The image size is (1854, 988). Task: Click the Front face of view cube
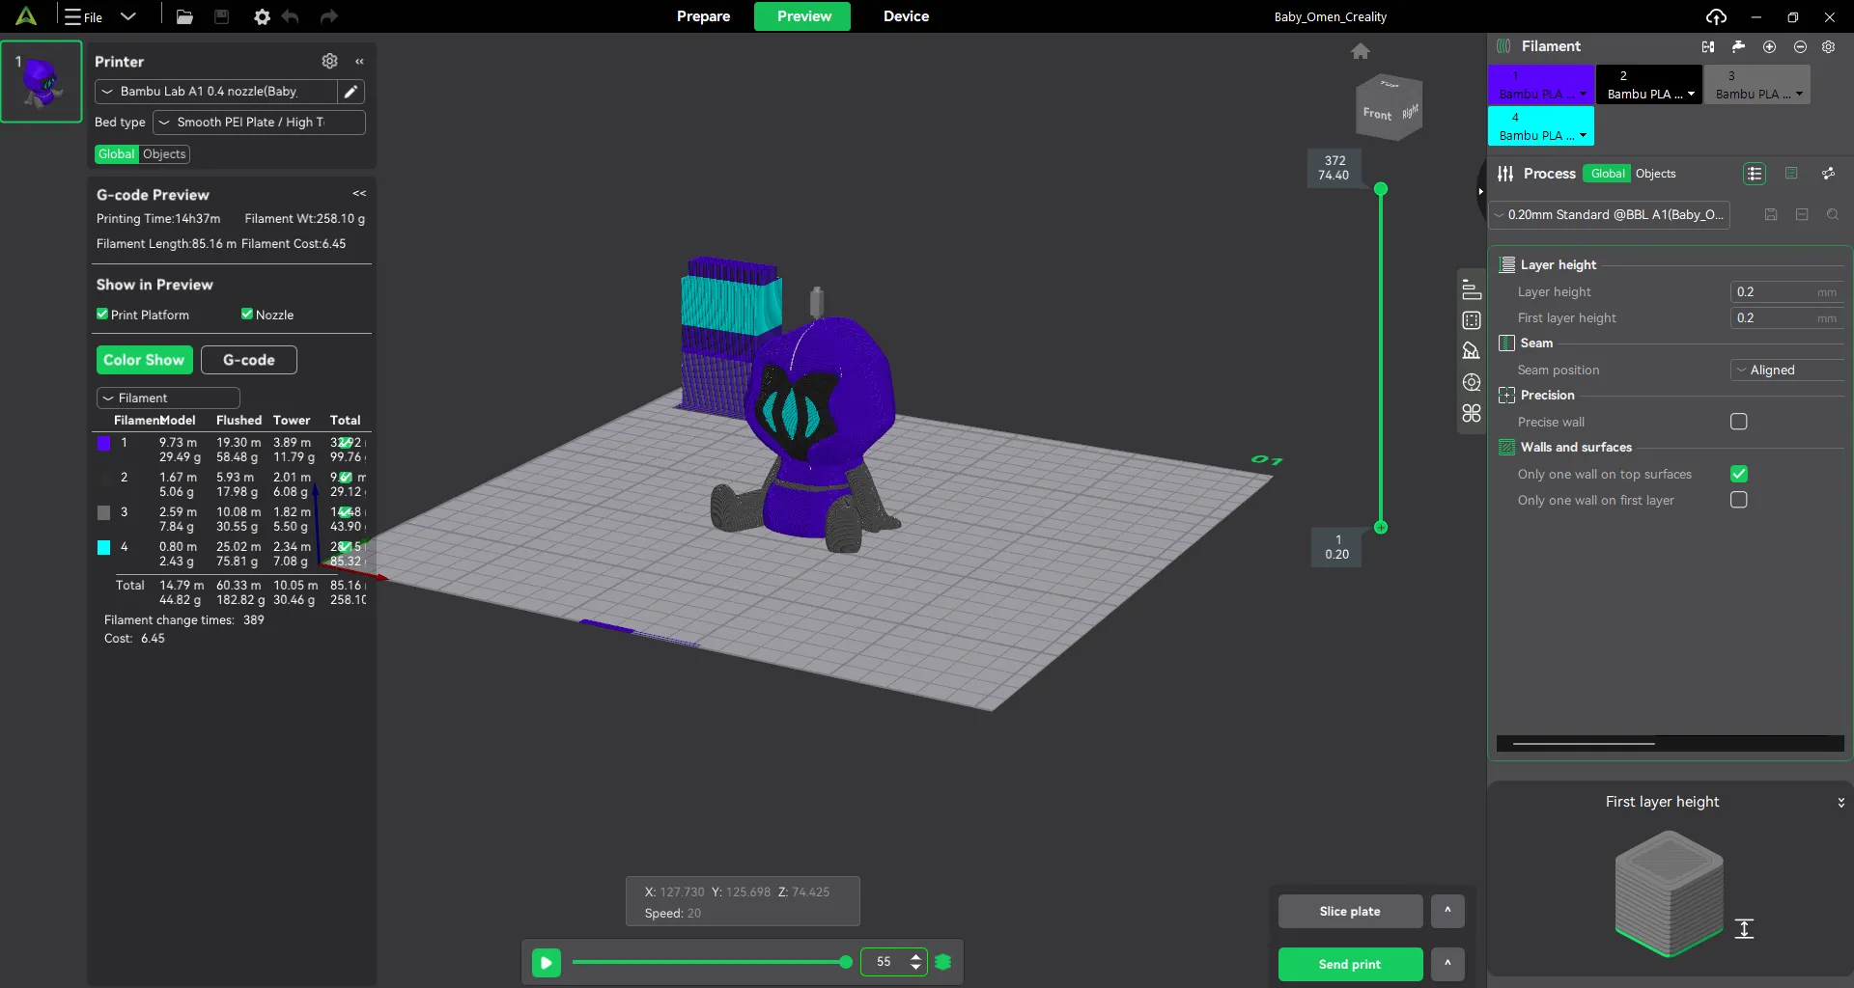pyautogui.click(x=1378, y=114)
